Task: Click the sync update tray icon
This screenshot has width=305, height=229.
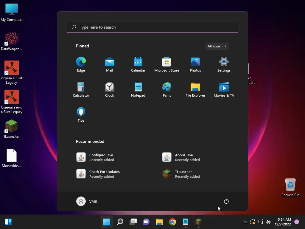Action: tap(253, 222)
